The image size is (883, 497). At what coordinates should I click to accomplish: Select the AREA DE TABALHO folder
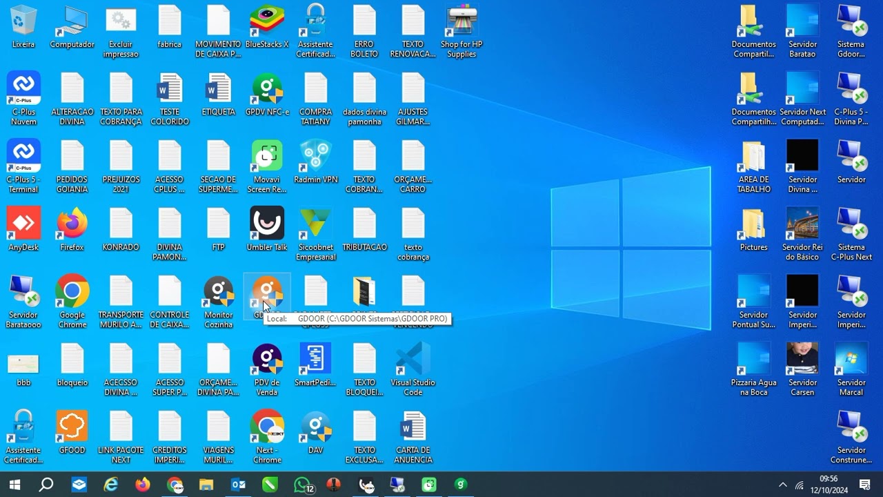pos(754,167)
